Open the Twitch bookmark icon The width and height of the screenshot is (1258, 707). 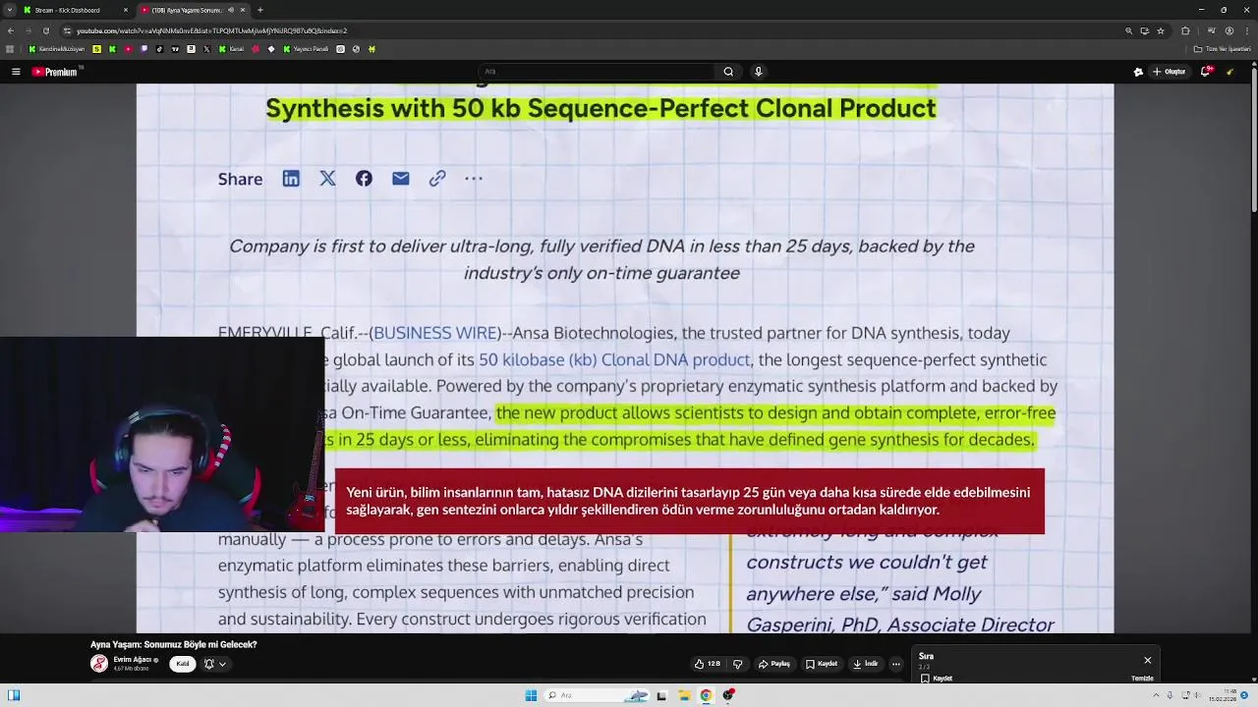[x=143, y=49]
